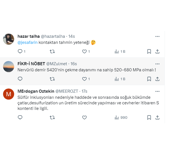Share hazar talha's tweet
Image resolution: width=169 pixels, height=149 pixels.
pos(157,51)
